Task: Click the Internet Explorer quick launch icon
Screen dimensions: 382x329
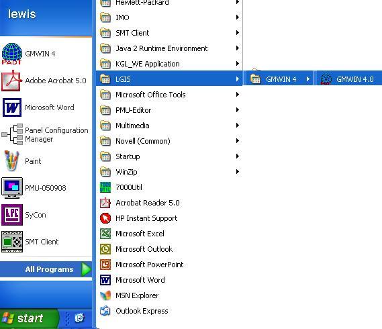Action: coord(79,318)
